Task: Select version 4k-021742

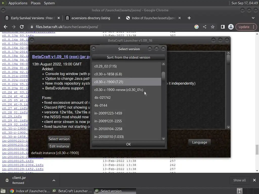Action: (x=126, y=98)
